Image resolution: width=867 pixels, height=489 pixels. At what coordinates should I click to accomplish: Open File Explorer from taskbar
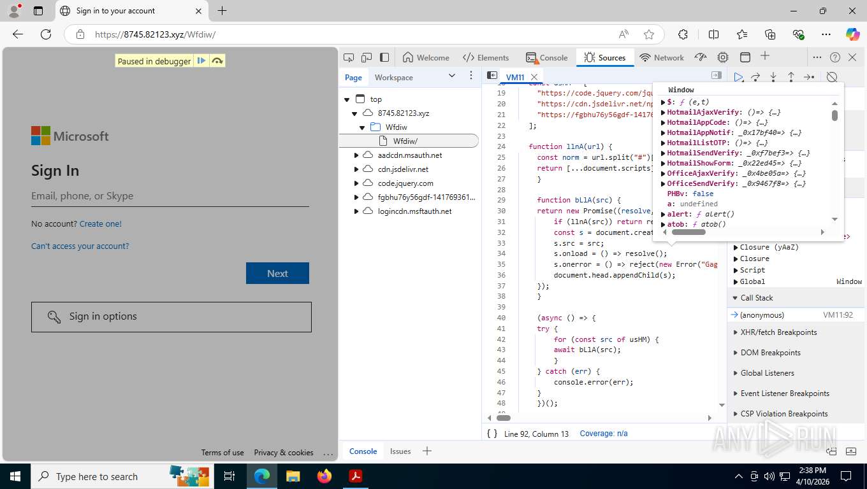(x=293, y=476)
